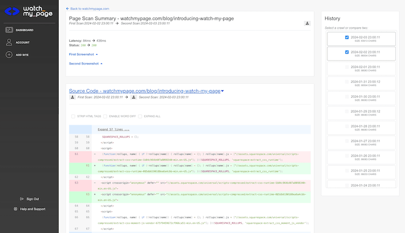The width and height of the screenshot is (405, 233).
Task: Download second scan source code
Action: click(135, 97)
